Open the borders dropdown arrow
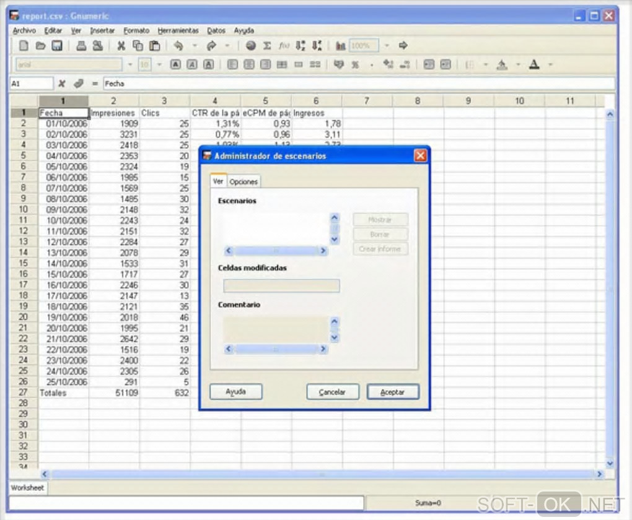The height and width of the screenshot is (520, 632). coord(486,64)
